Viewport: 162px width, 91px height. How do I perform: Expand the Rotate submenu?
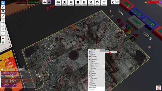(x=96, y=74)
